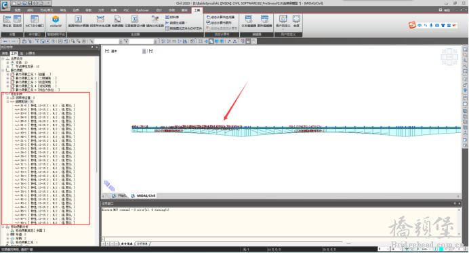This screenshot has width=469, height=253.
Task: Switch to the 分析信息 message tab
Action: 142,244
